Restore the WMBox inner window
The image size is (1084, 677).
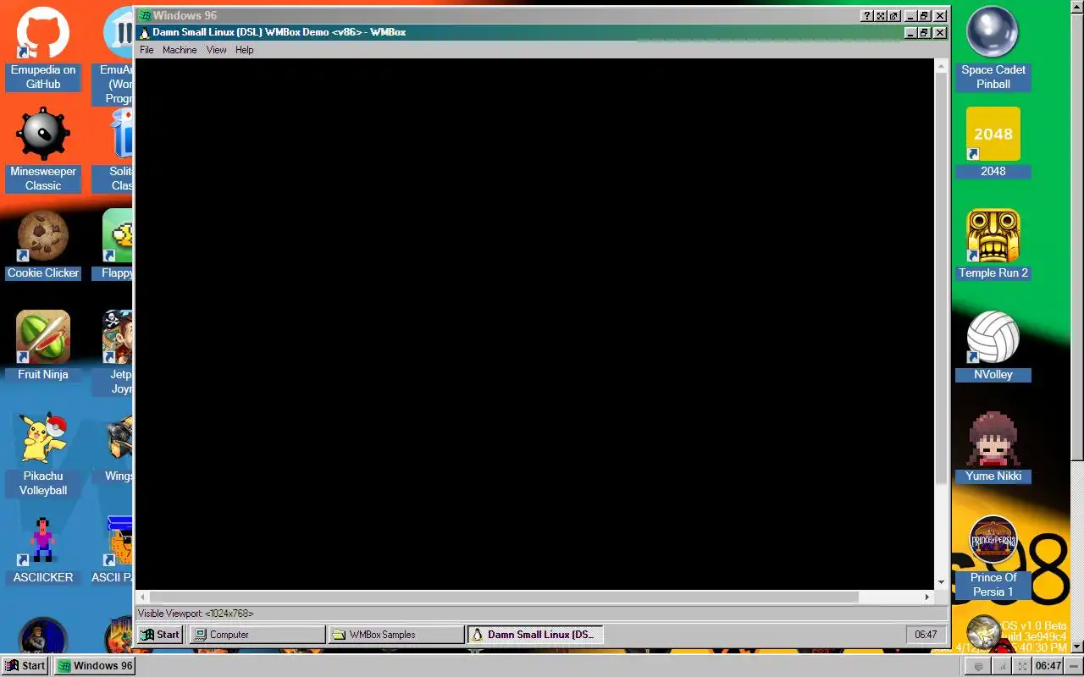tap(925, 32)
